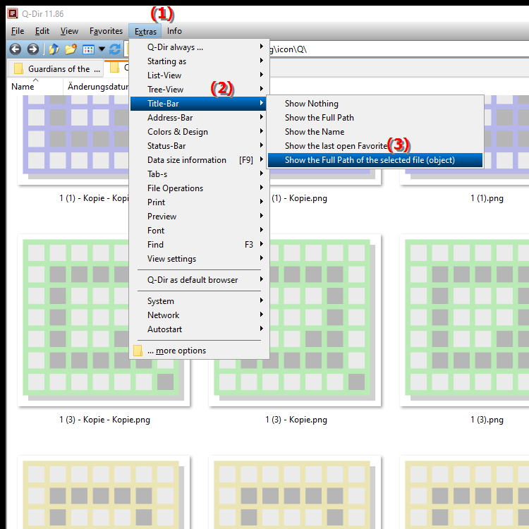Click the Forward navigation arrow icon

coord(32,49)
